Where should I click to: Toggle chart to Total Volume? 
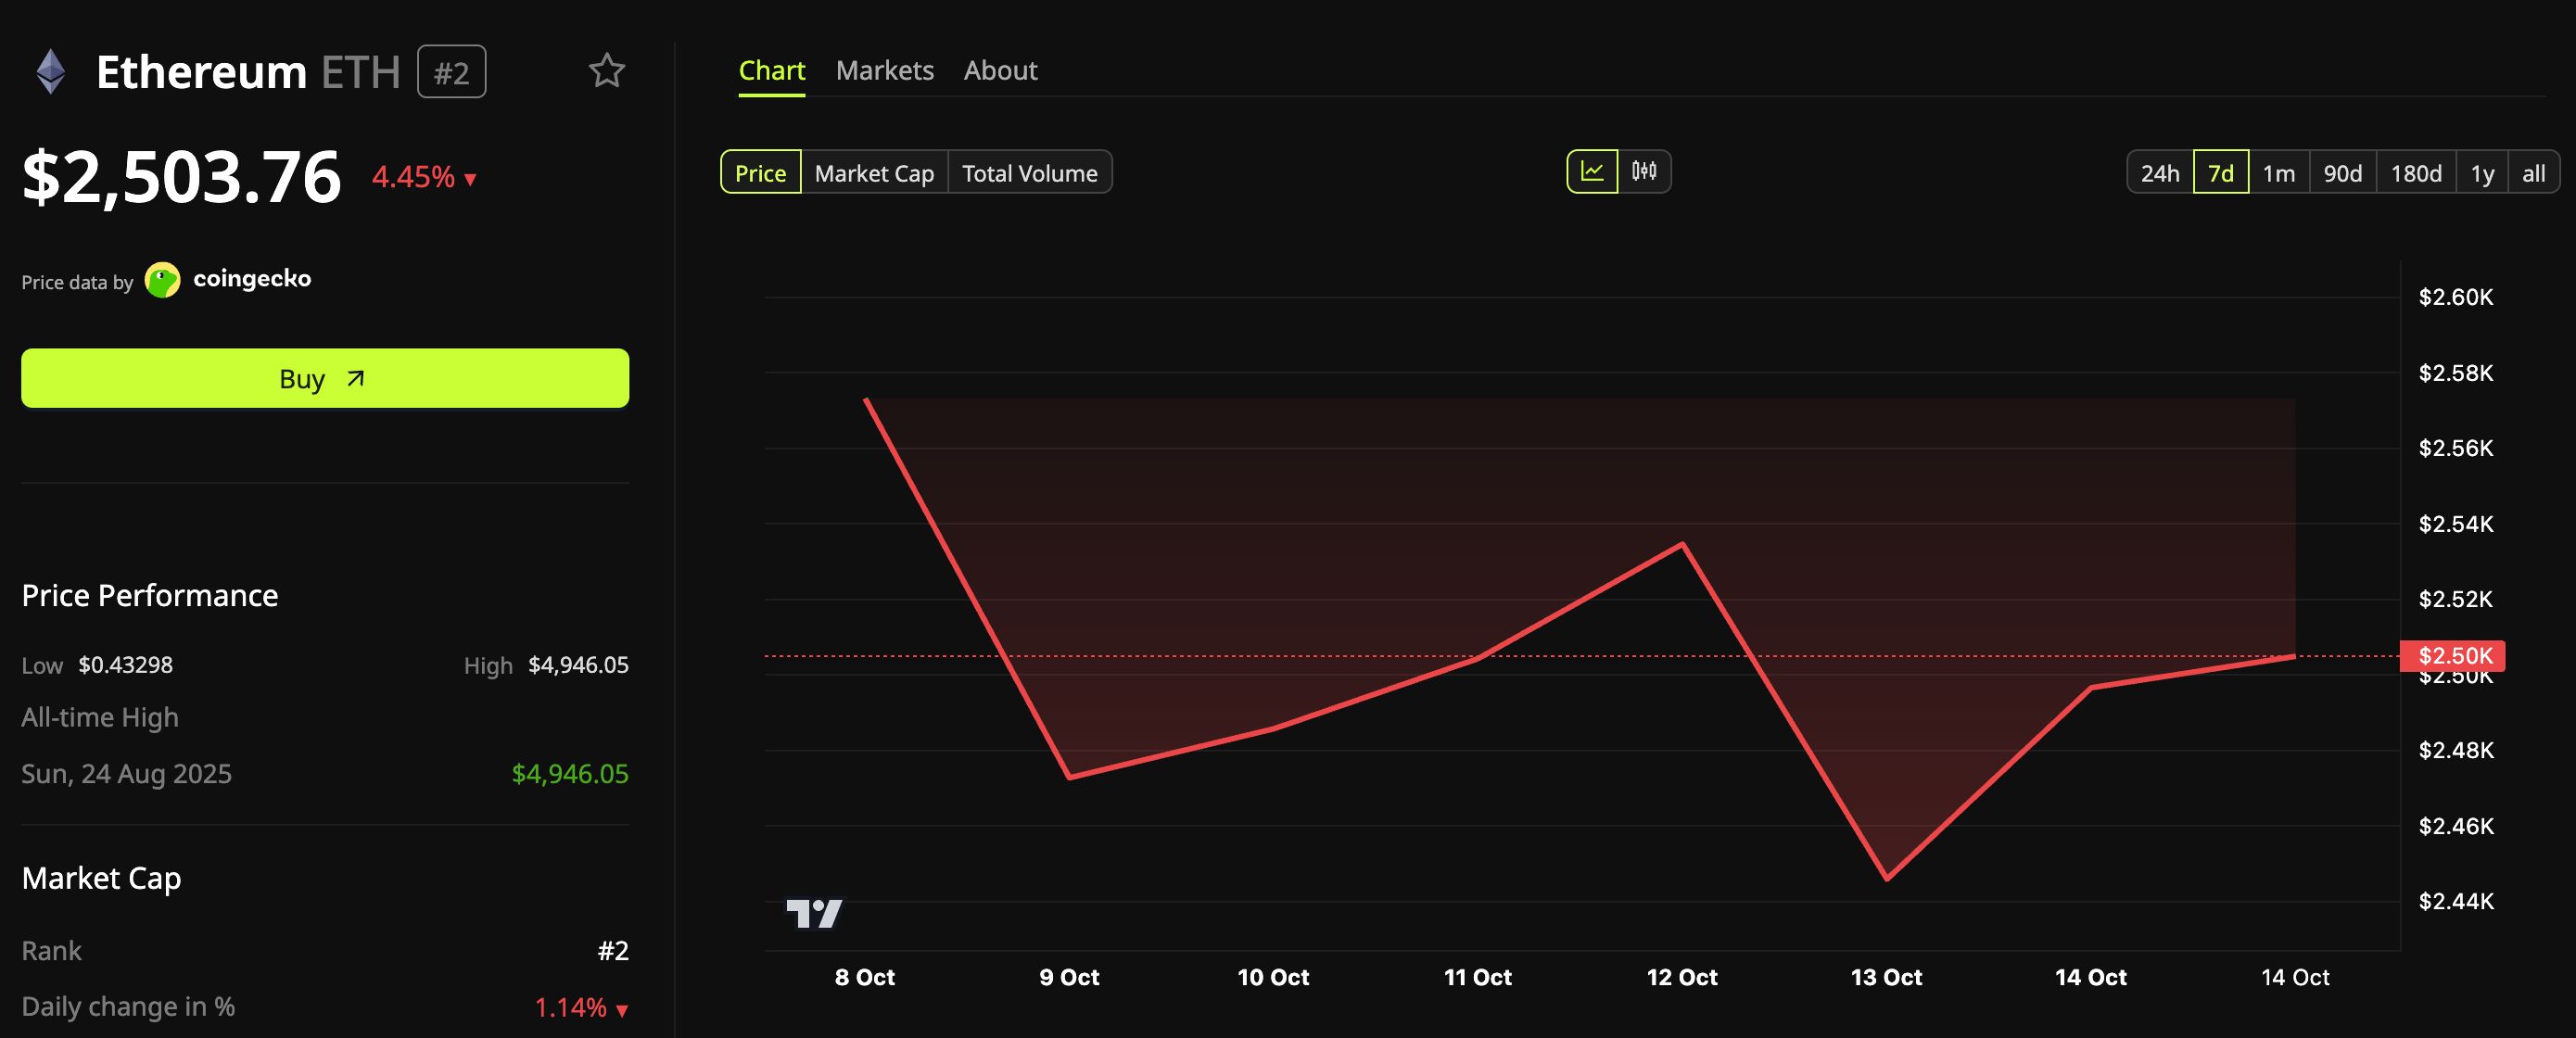pos(1029,172)
